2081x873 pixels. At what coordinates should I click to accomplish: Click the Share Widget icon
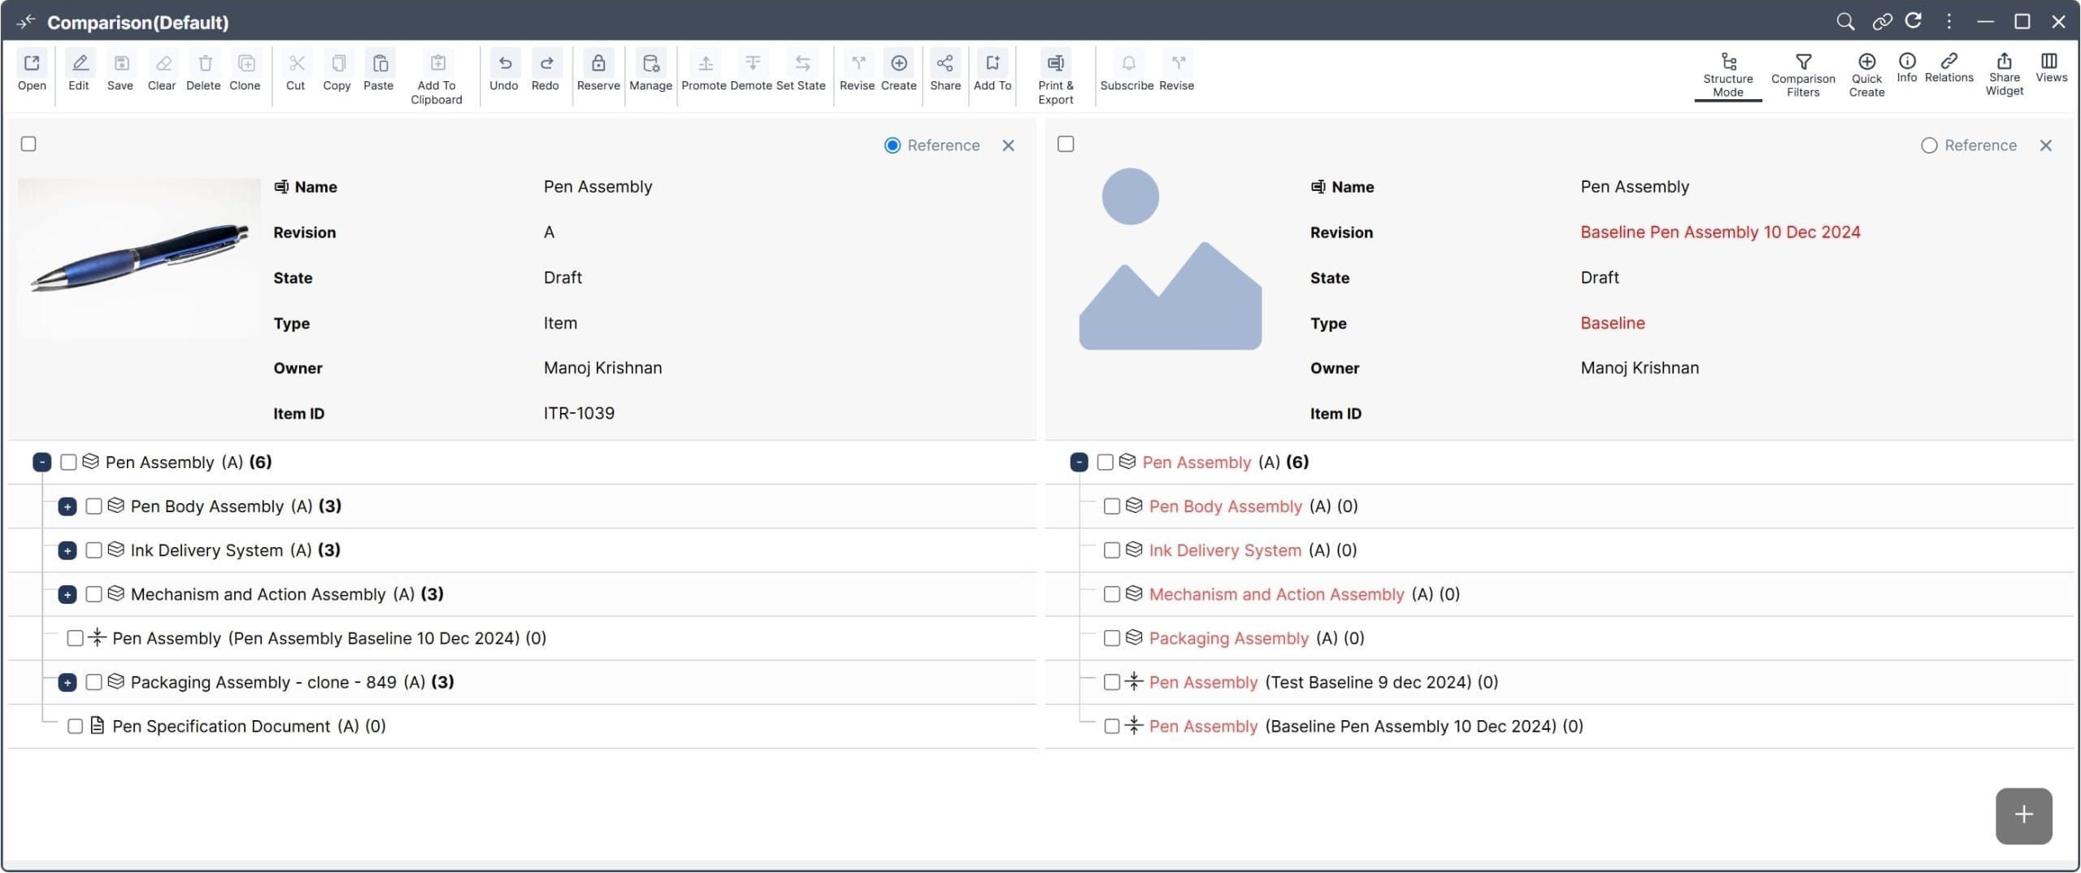2004,62
